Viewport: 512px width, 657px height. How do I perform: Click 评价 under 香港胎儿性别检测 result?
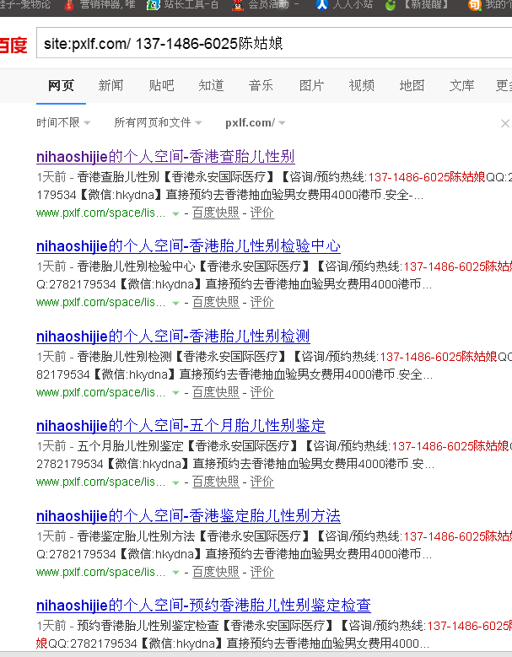click(x=262, y=392)
